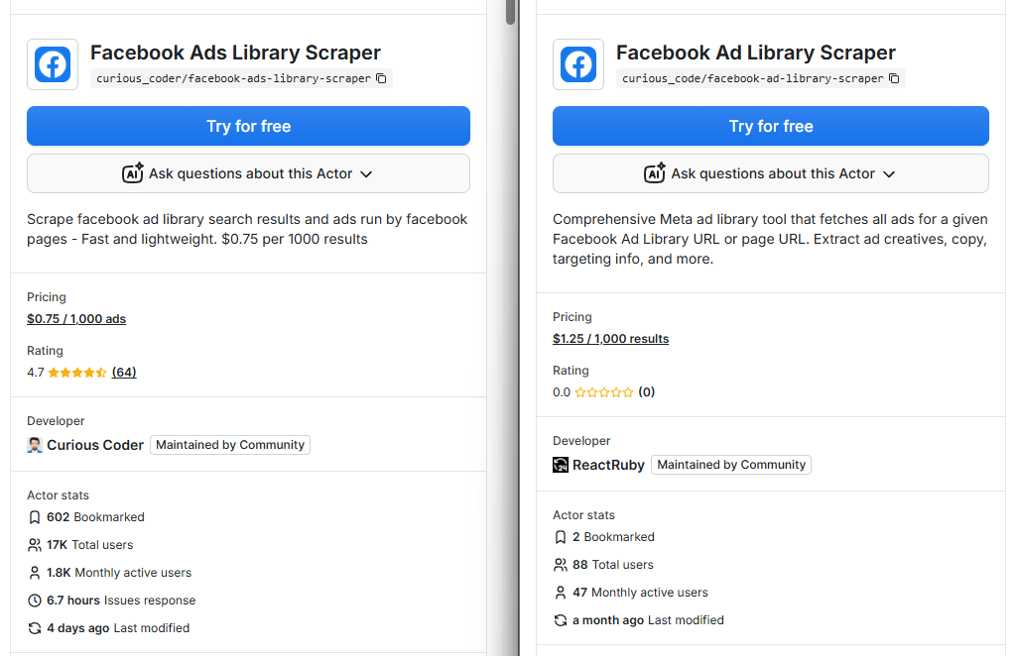Copy the curious_coder/facebook-ads-library-scraper actor path

point(381,78)
